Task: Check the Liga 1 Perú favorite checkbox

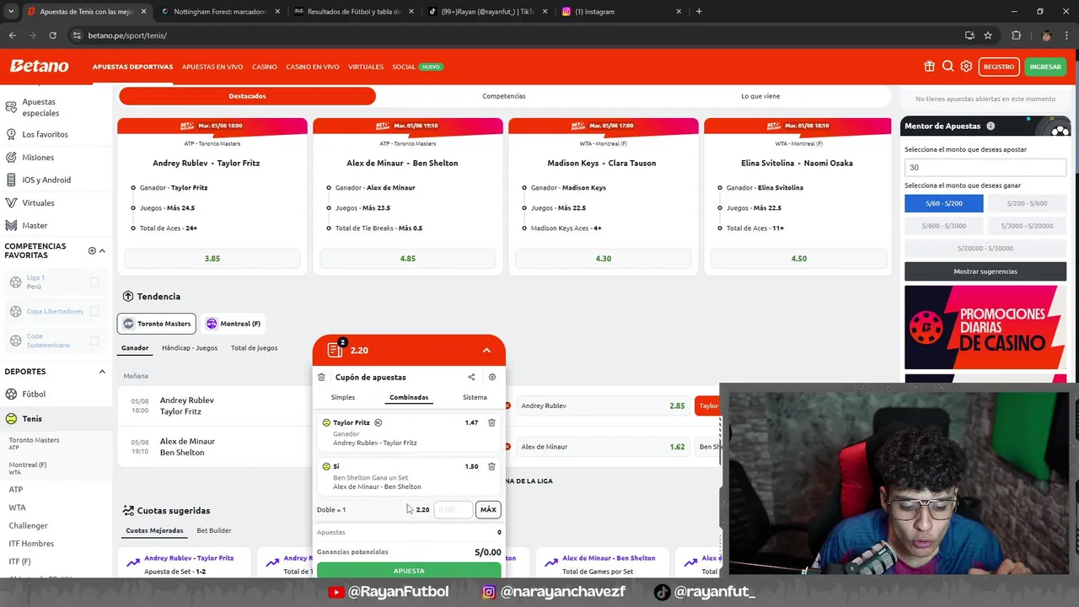Action: pyautogui.click(x=94, y=282)
